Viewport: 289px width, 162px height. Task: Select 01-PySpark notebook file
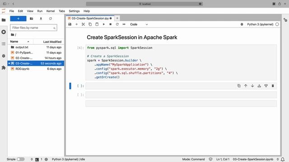(x=36, y=53)
